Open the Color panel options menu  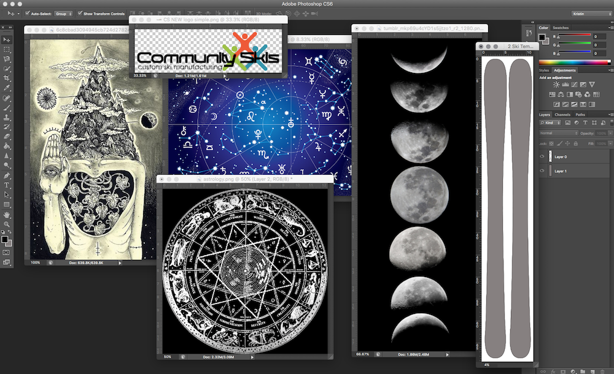coord(610,28)
